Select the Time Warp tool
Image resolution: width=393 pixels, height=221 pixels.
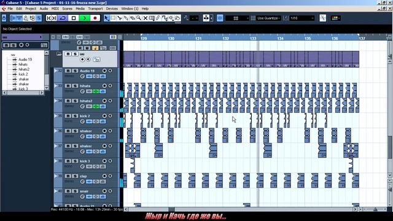coord(152,18)
